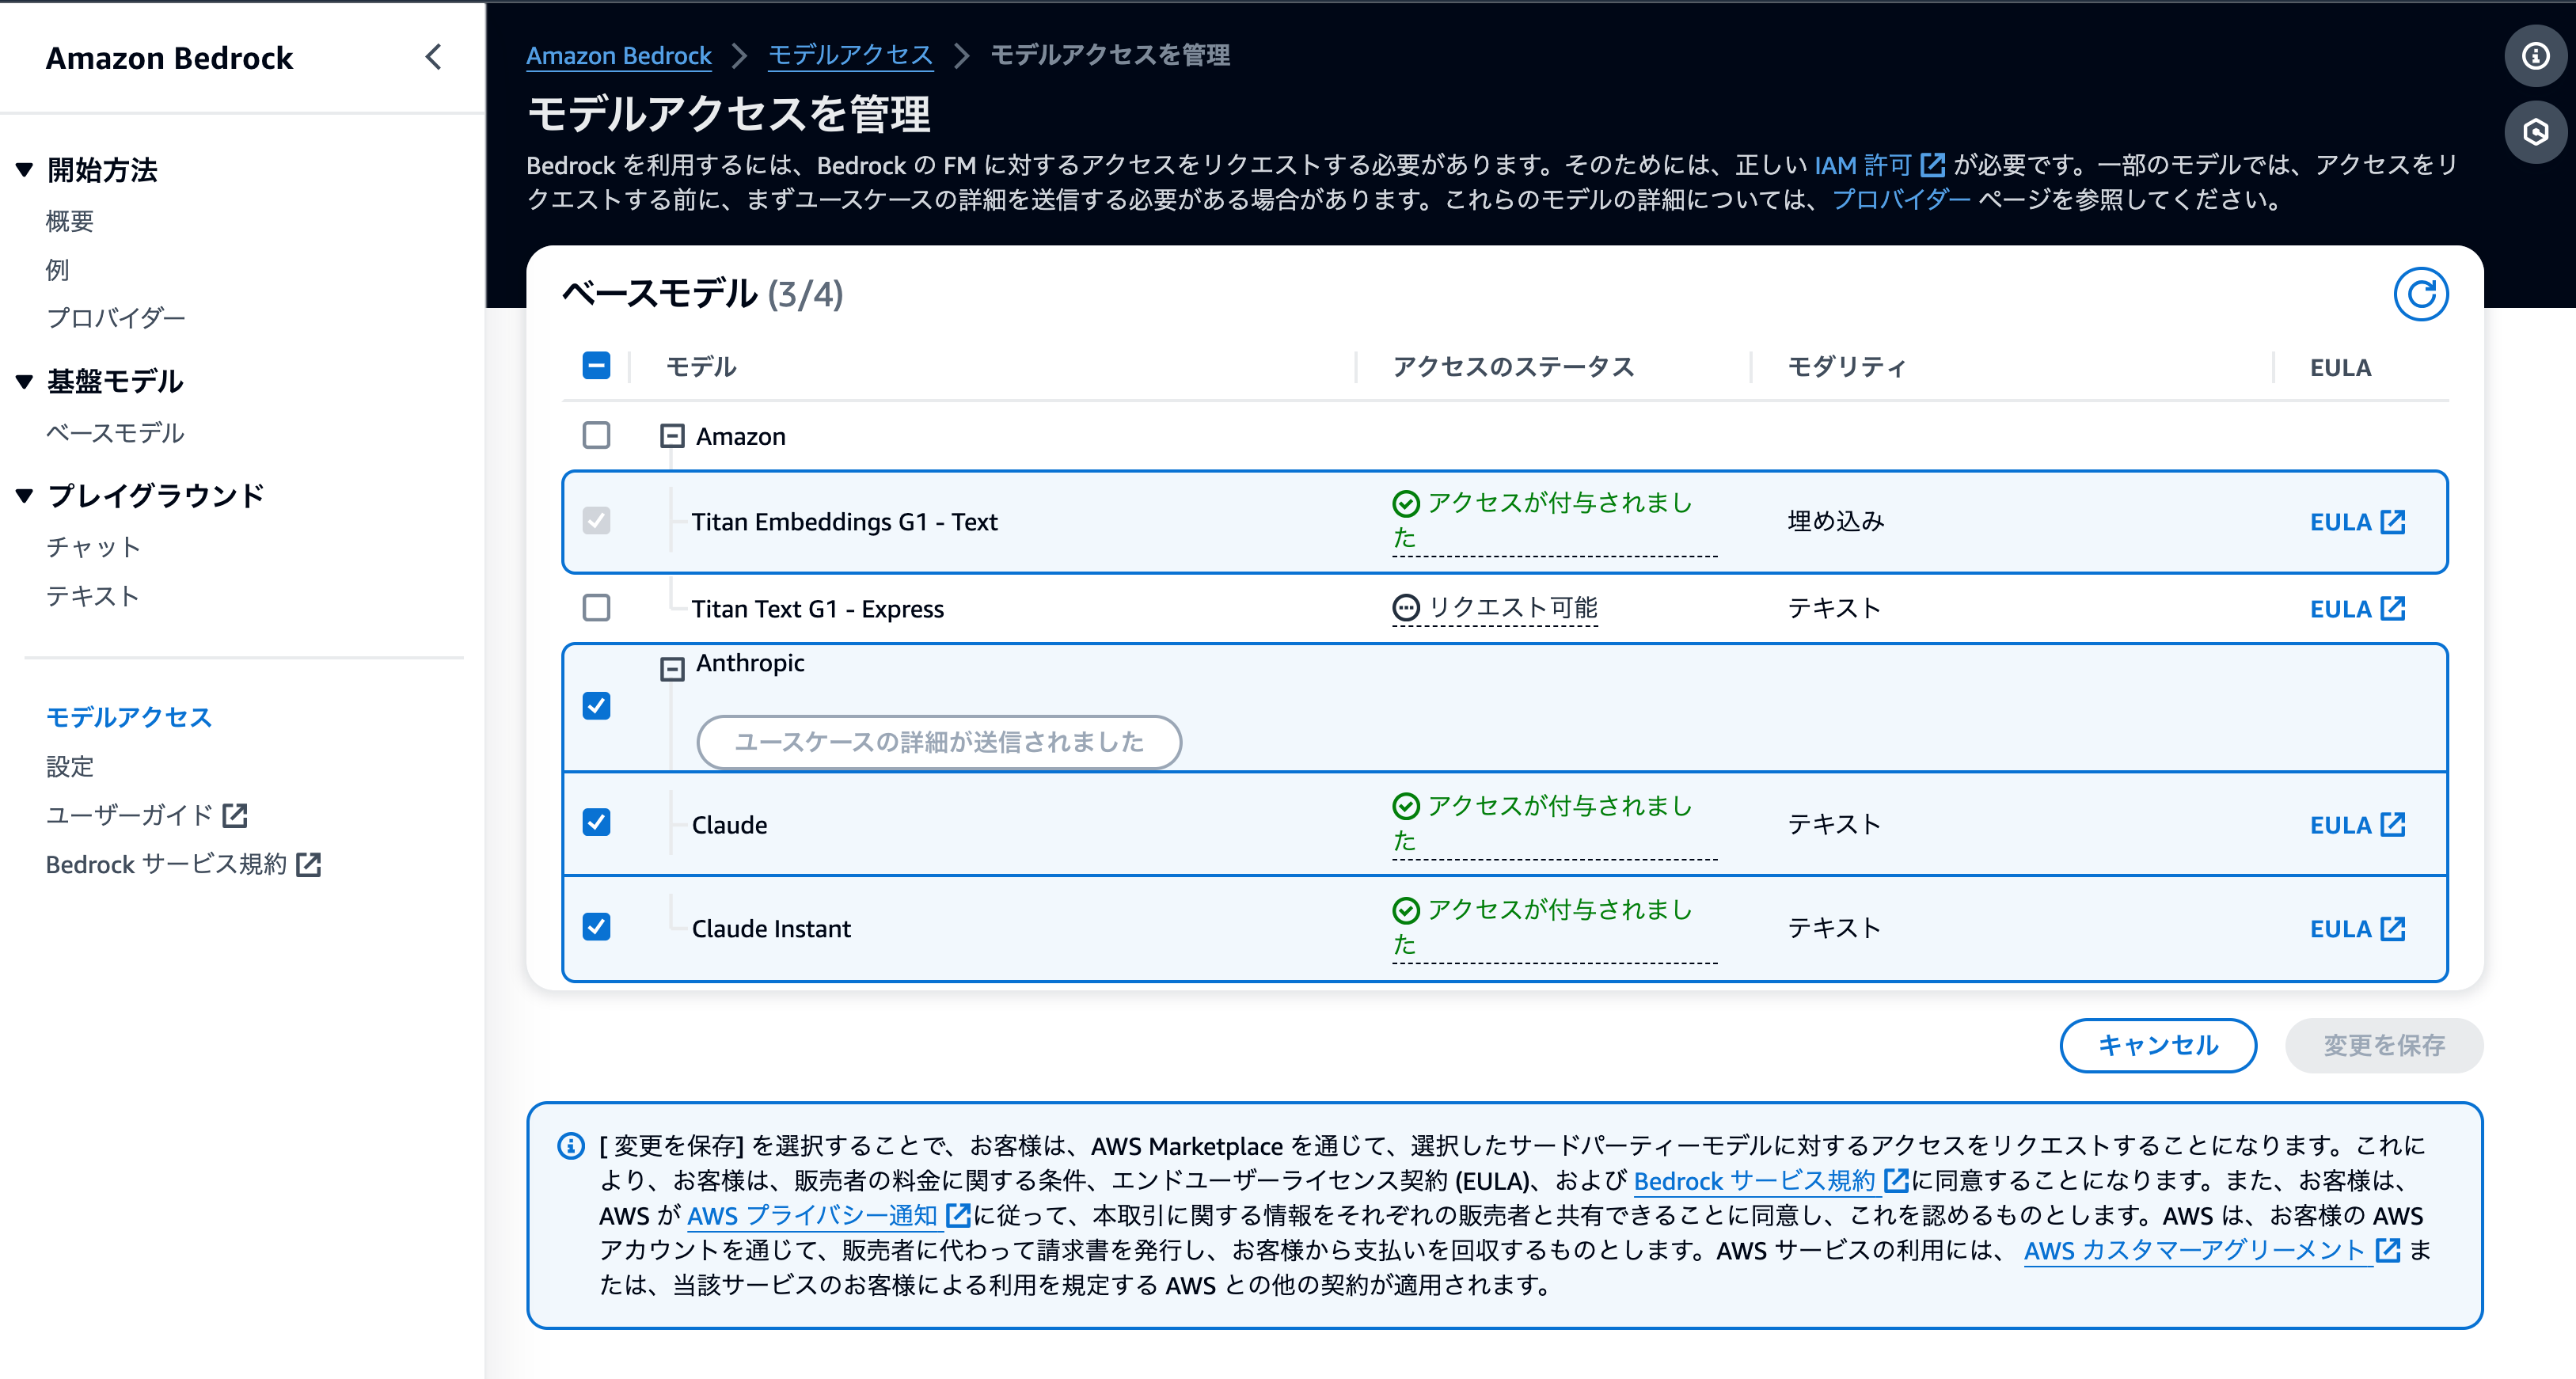Check the Titan Text G1 - Express checkbox

596,608
